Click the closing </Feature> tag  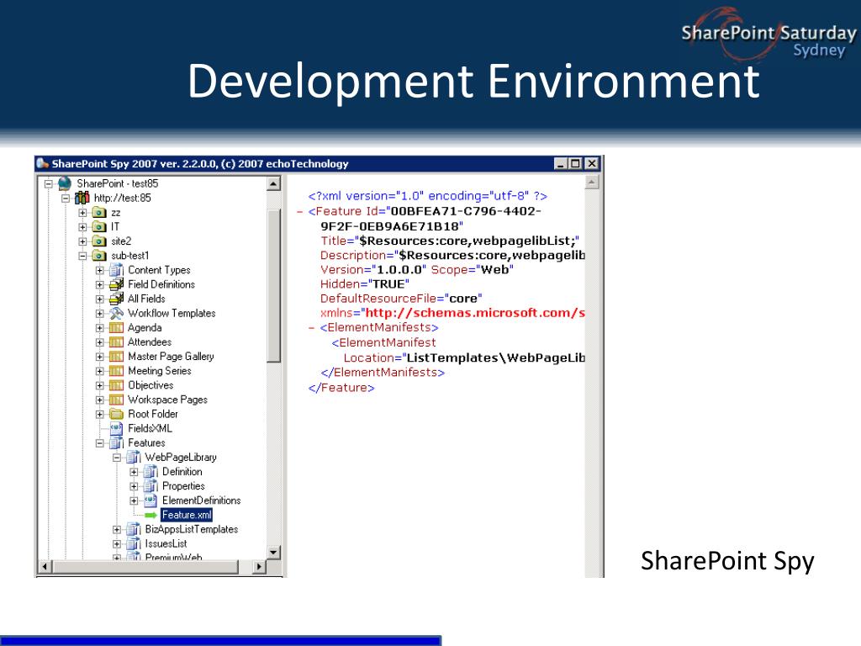341,388
